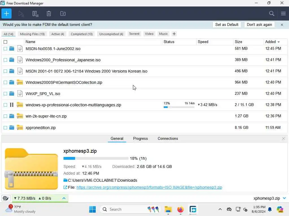Close the download details panel
This screenshot has height=216, width=289.
click(x=283, y=138)
